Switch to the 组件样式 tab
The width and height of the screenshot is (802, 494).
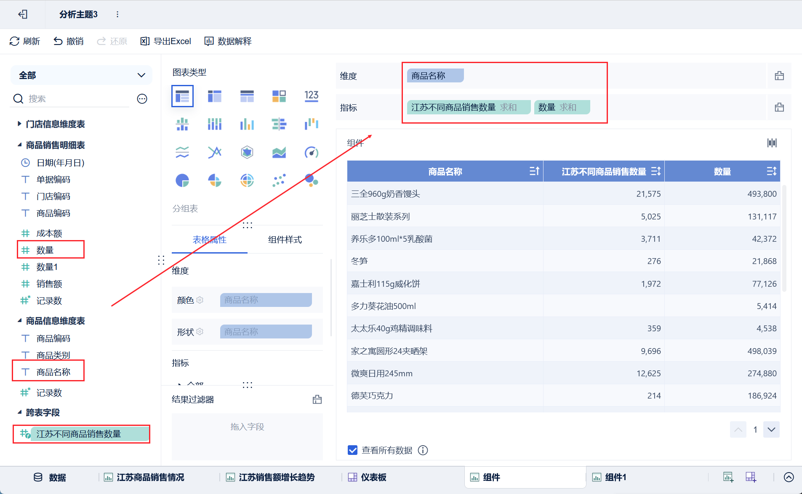285,240
